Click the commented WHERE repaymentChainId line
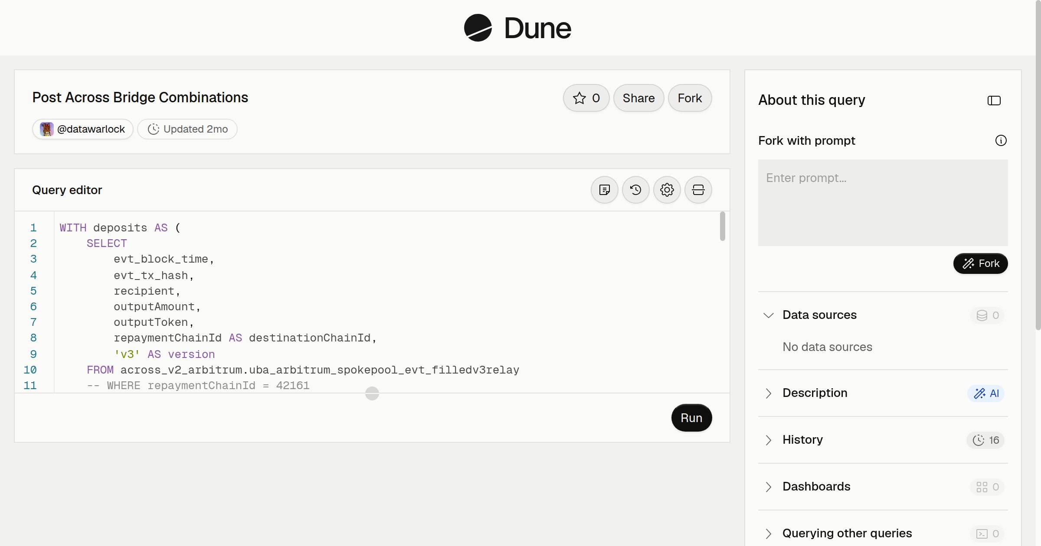 click(x=198, y=386)
